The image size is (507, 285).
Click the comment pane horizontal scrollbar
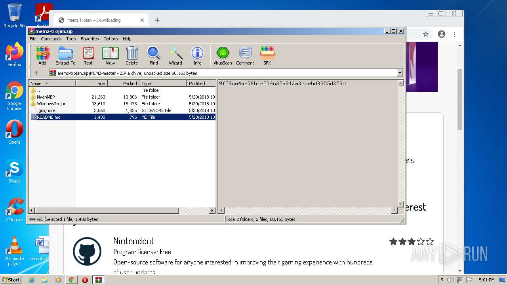click(308, 211)
